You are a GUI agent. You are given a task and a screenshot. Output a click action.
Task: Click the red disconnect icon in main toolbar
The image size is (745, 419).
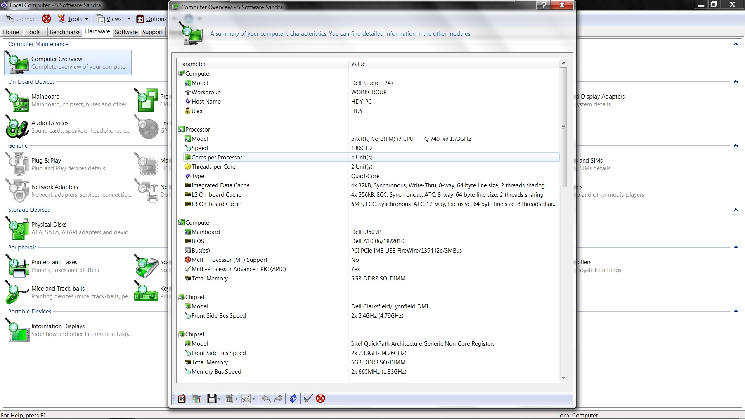point(47,19)
